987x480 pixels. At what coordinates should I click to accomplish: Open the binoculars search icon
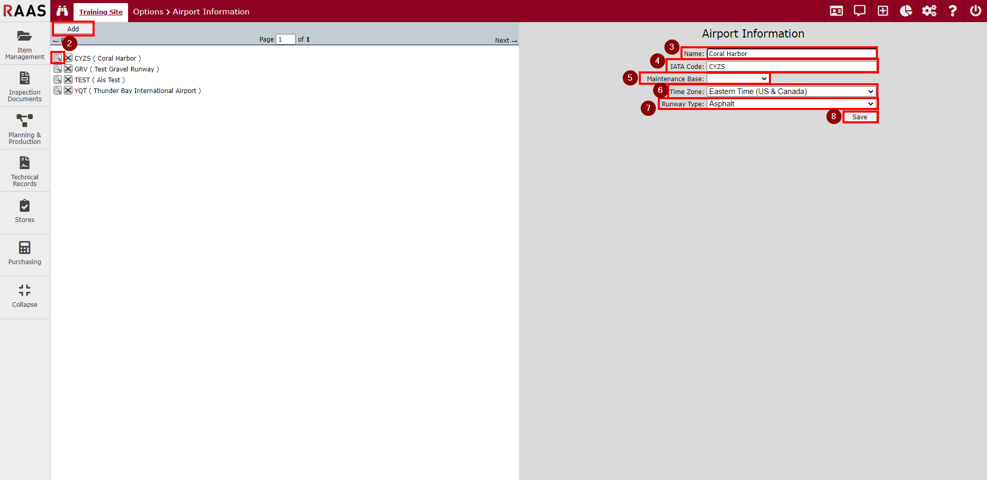tap(62, 11)
